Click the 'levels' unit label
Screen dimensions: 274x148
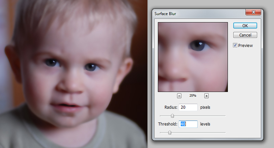click(x=205, y=124)
